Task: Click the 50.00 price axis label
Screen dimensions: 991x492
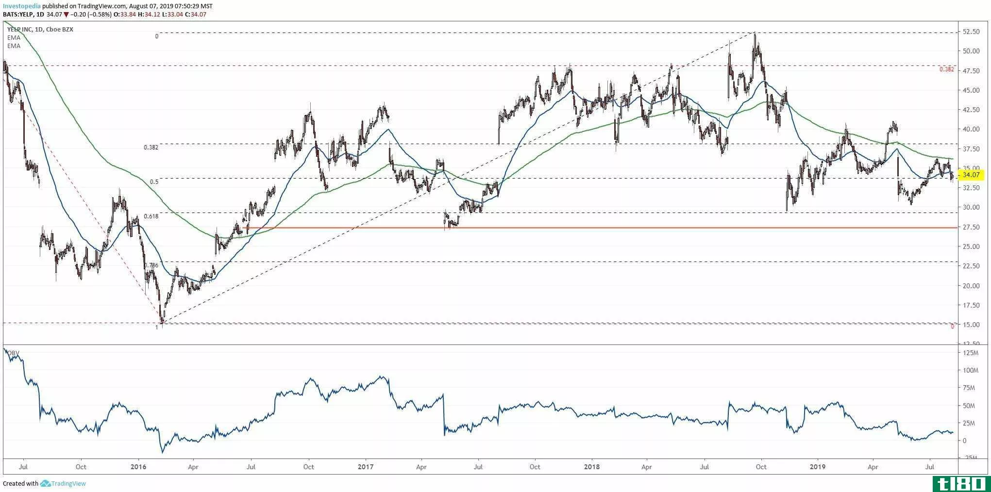Action: tap(971, 51)
